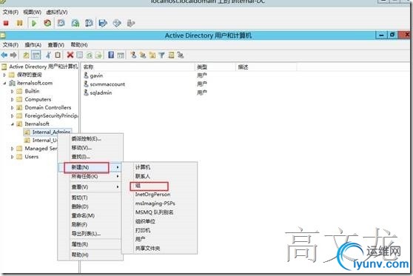Click the blue Back arrow icon

pyautogui.click(x=4, y=55)
